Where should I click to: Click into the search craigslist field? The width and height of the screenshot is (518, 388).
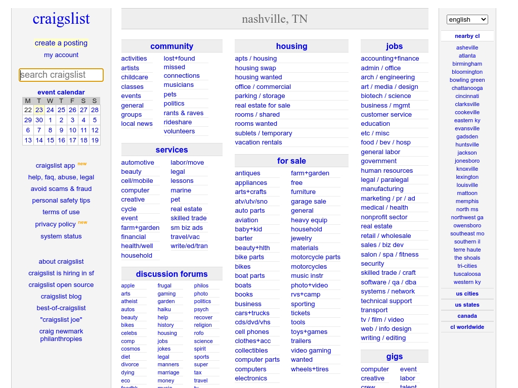(61, 75)
